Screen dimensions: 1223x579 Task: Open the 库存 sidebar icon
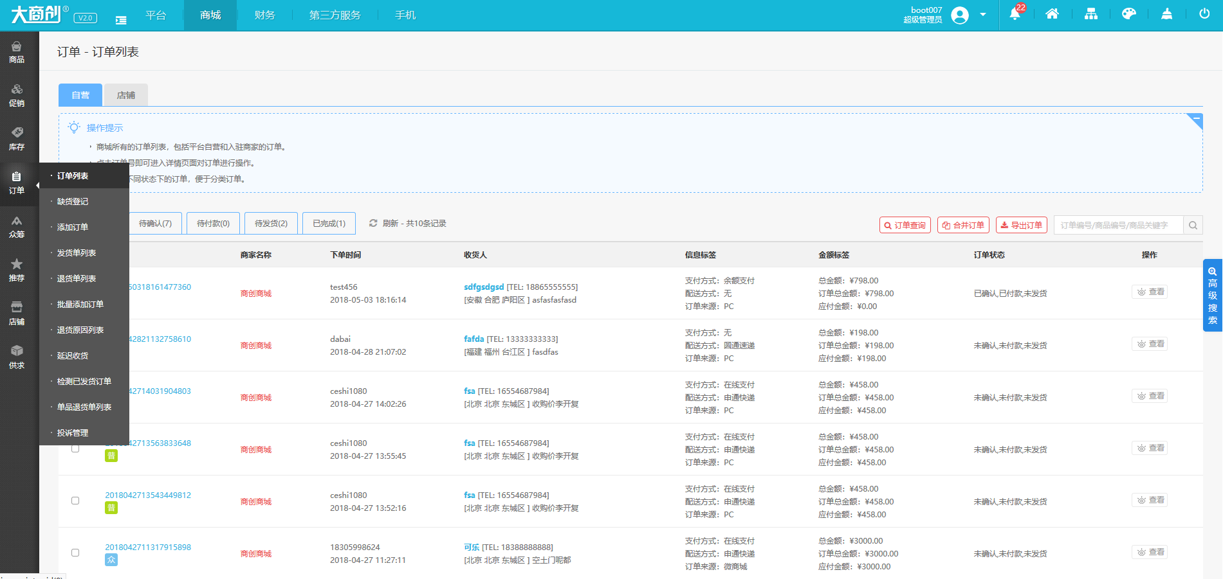(17, 139)
